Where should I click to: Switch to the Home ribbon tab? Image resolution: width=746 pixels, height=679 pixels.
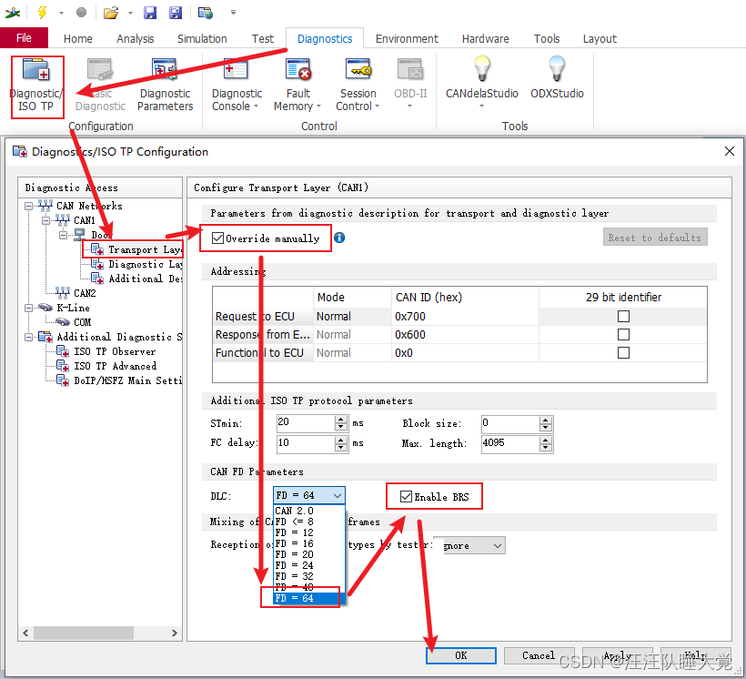(x=78, y=38)
